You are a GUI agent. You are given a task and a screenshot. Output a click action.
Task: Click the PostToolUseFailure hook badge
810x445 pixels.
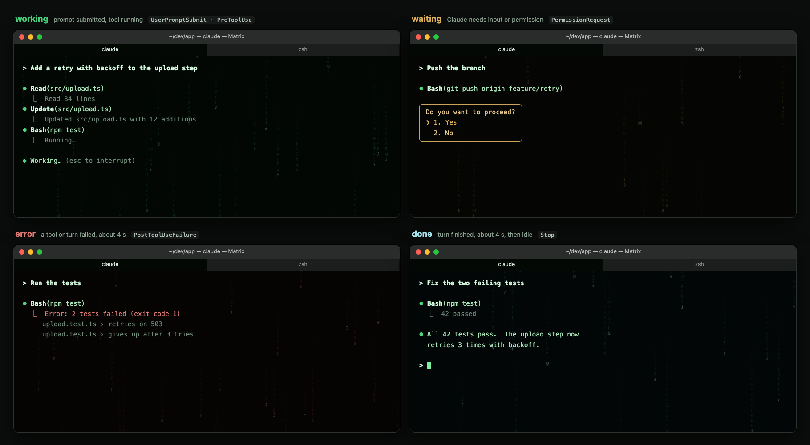(165, 235)
